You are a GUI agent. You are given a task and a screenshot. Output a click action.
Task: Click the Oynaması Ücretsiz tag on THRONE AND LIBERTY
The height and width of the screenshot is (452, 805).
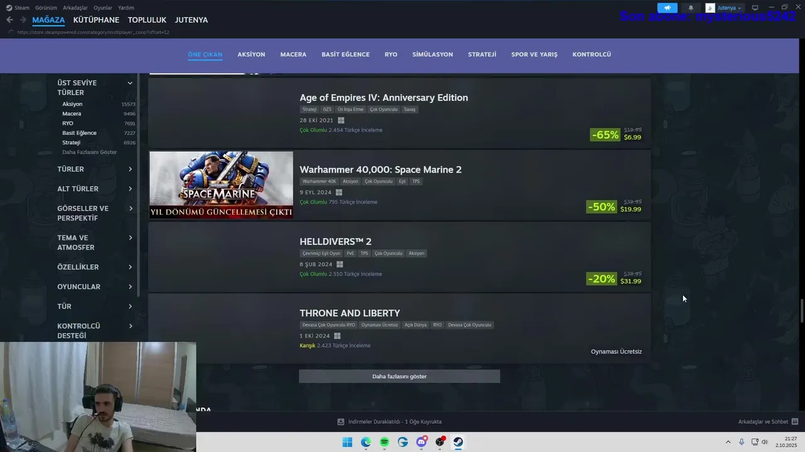[x=380, y=325]
